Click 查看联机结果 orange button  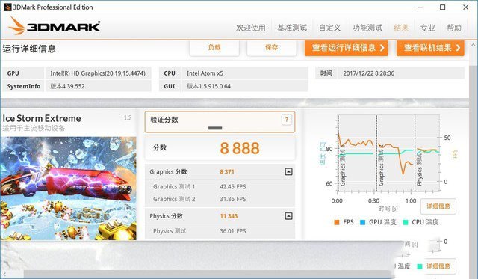pos(430,48)
